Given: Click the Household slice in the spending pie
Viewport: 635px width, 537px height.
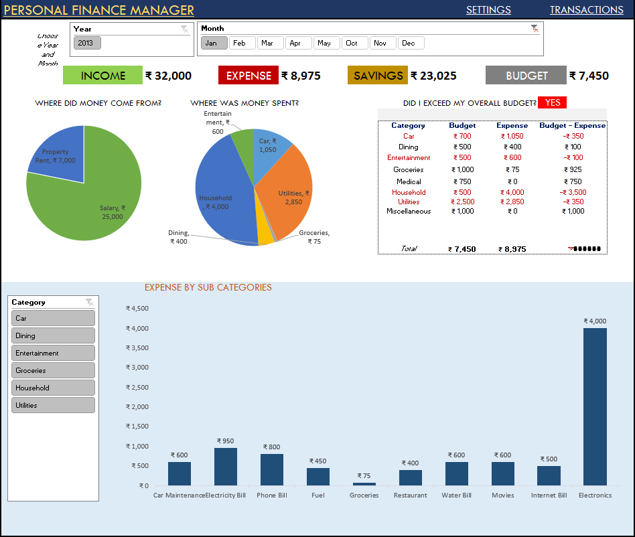Looking at the screenshot, I should 221,187.
